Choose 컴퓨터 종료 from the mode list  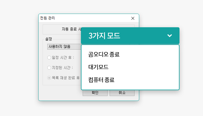pos(101,80)
